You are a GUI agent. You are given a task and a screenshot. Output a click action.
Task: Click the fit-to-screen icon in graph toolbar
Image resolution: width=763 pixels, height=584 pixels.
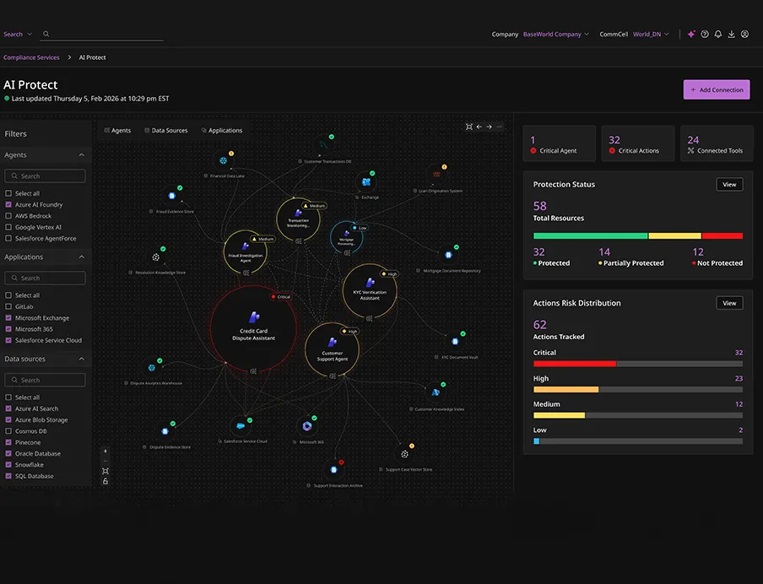tap(469, 127)
